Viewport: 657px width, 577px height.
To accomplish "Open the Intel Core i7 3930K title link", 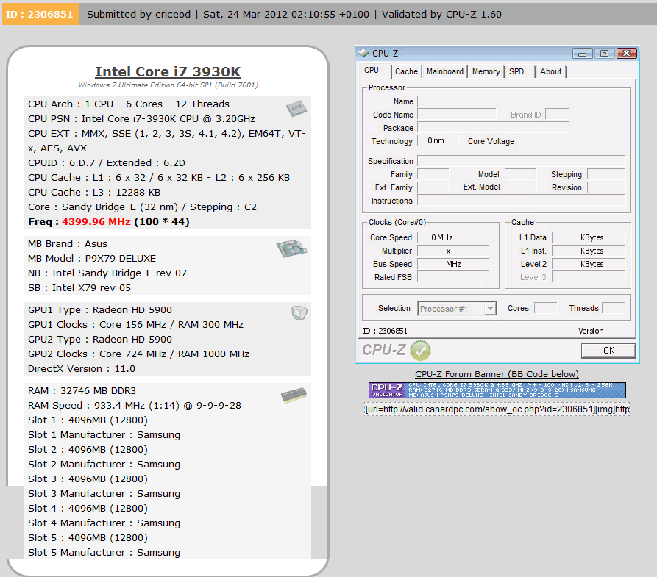I will click(168, 71).
